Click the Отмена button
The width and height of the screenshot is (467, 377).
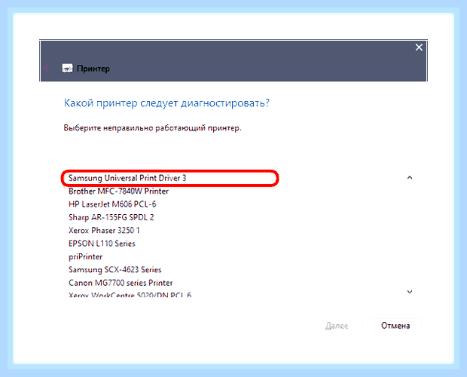395,326
